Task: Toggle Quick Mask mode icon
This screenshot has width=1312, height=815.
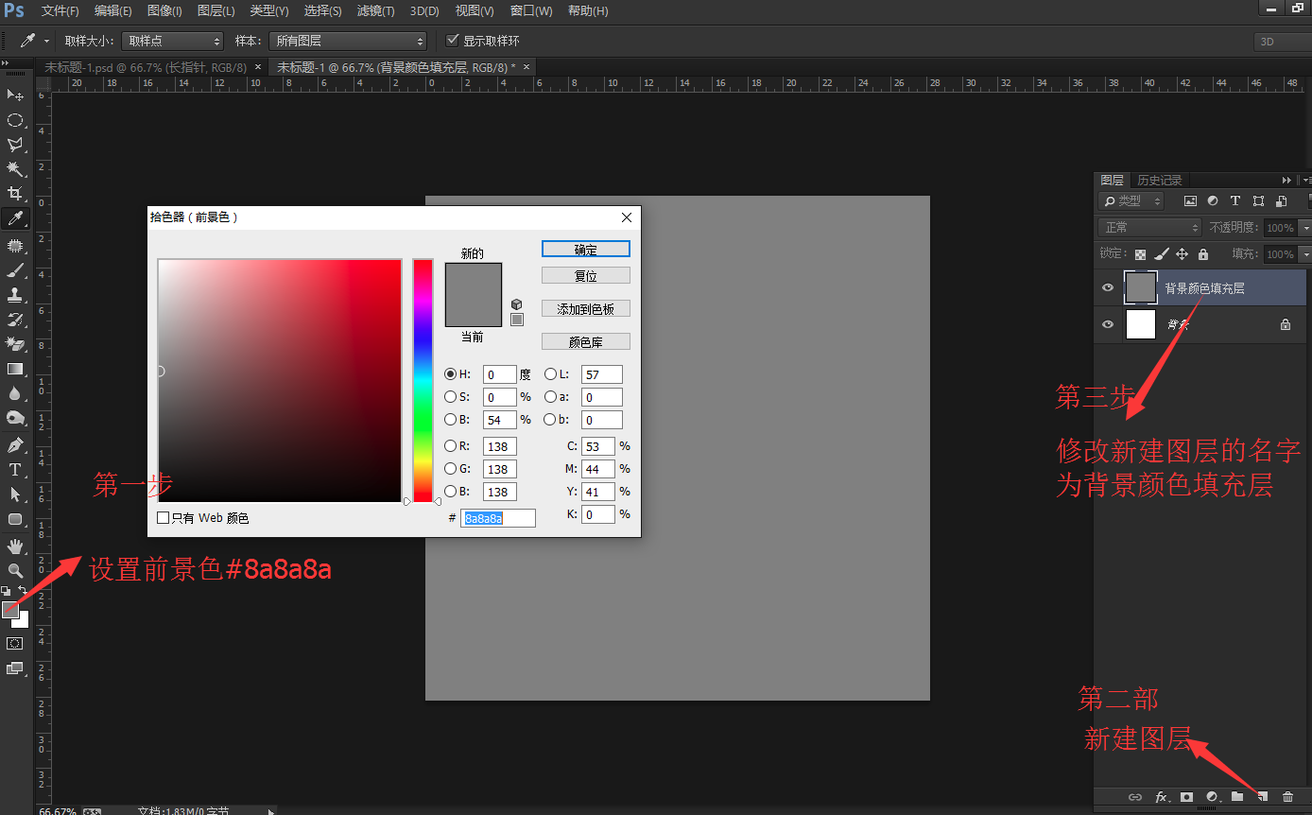Action: click(x=15, y=644)
